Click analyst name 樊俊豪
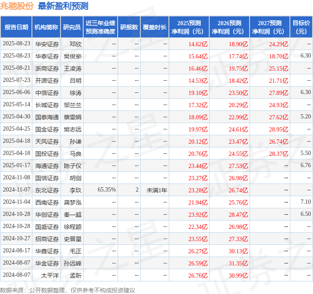 [x=73, y=56]
